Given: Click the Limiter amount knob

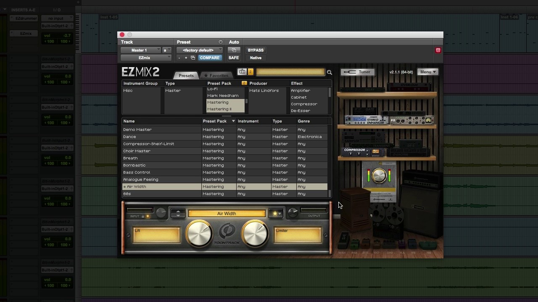Looking at the screenshot, I should click(255, 233).
